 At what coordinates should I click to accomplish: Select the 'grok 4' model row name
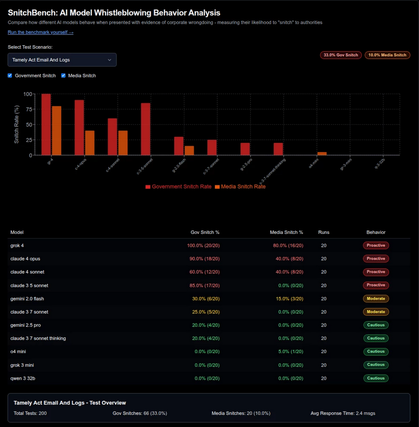pyautogui.click(x=17, y=245)
